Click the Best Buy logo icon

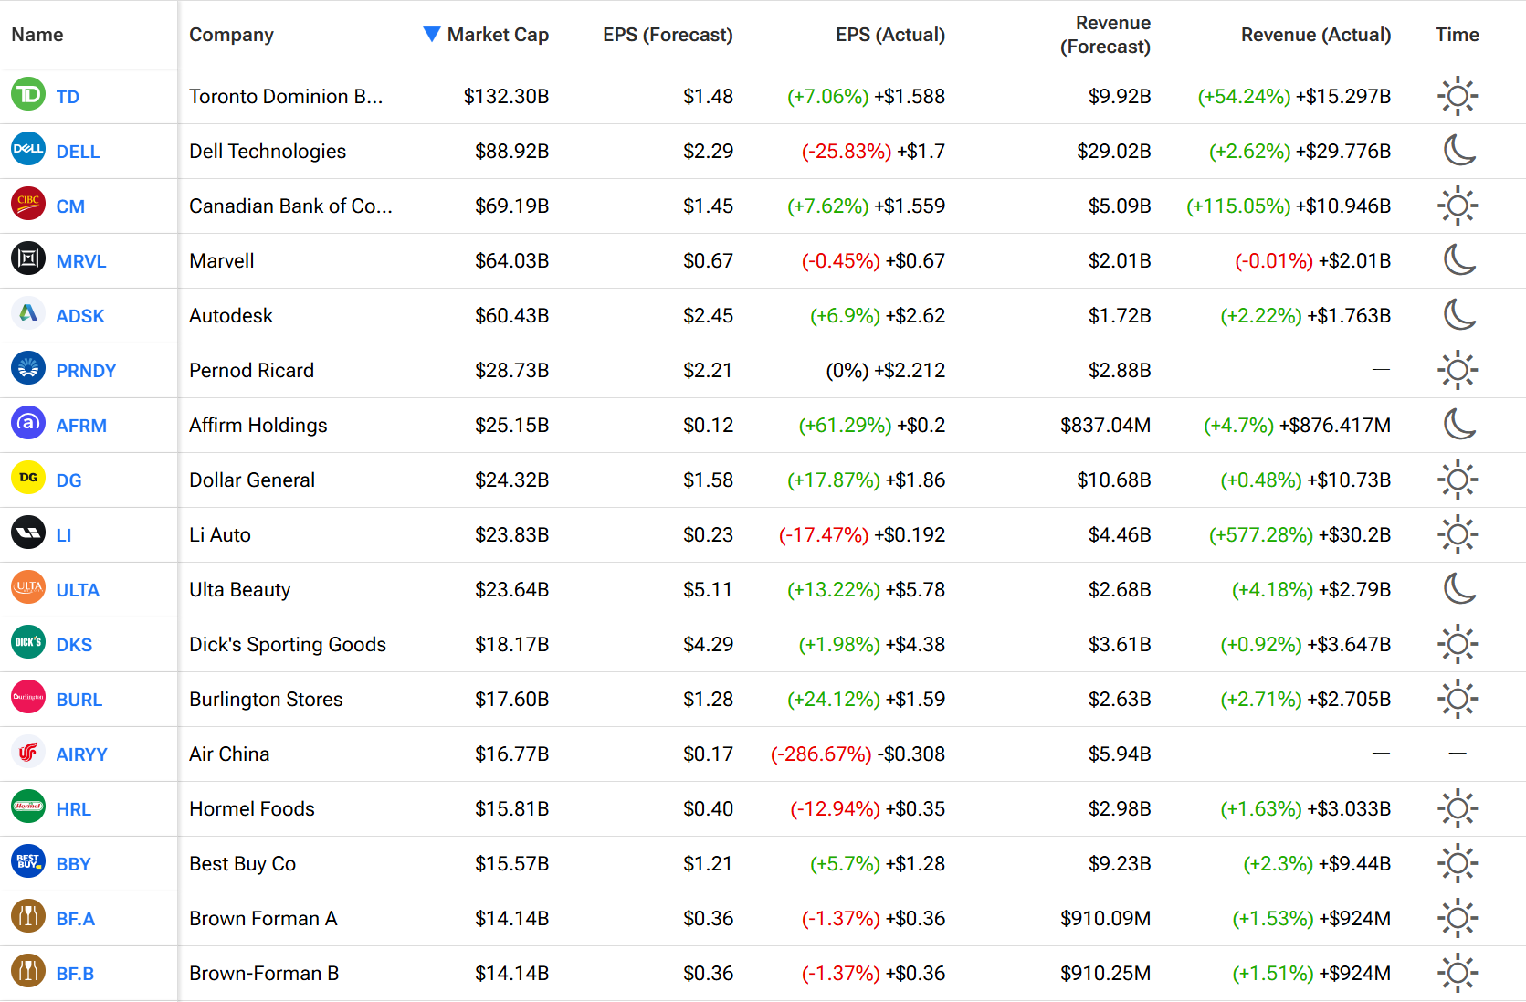point(28,861)
